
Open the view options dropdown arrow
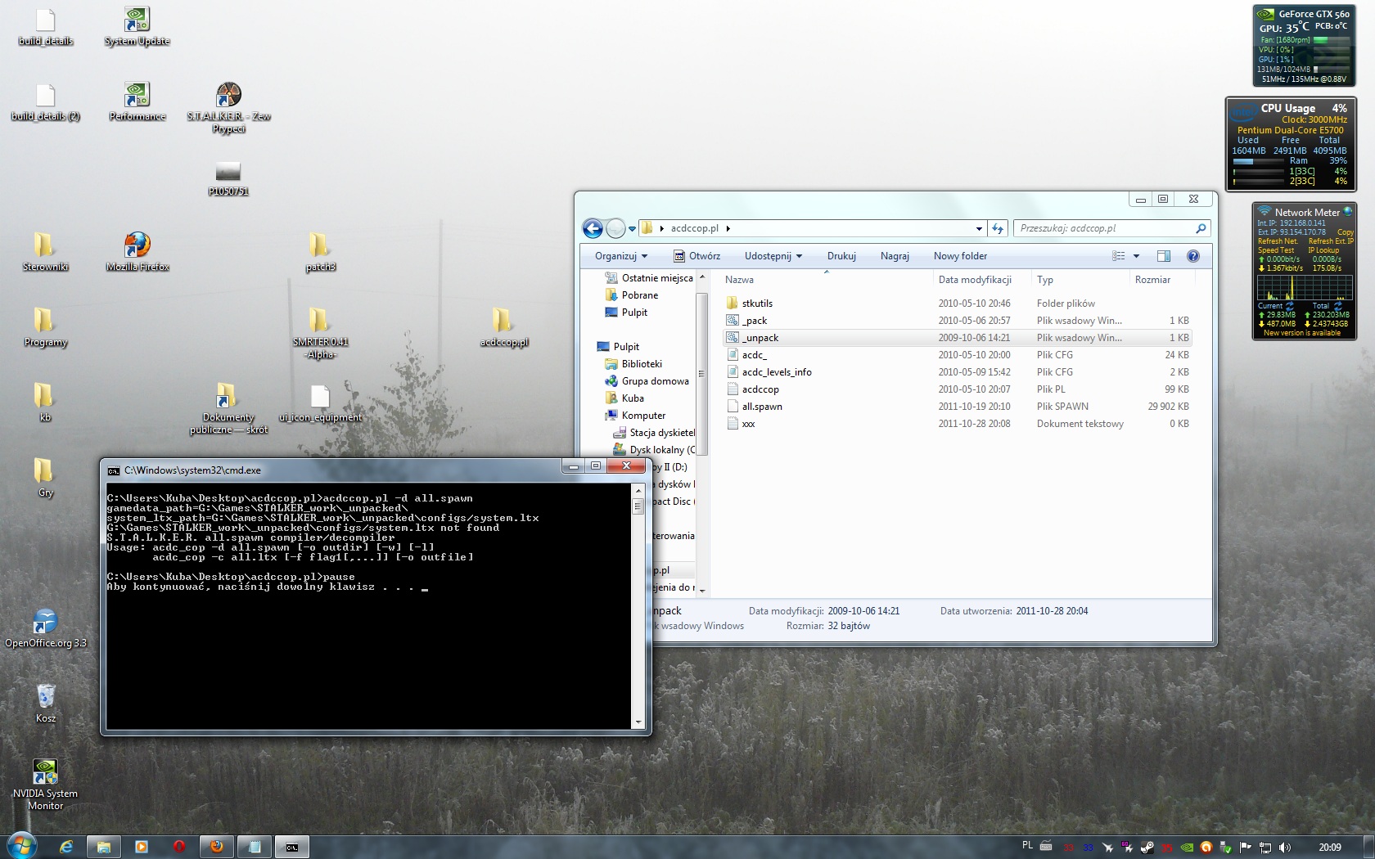1136,256
